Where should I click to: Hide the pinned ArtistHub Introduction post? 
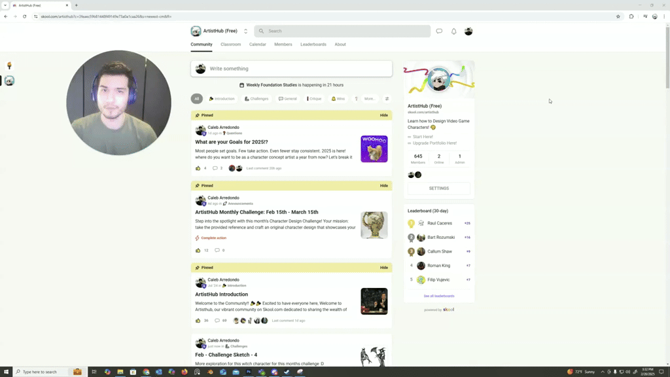383,268
